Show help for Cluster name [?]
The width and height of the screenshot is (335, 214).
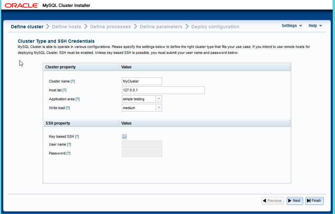(73, 82)
